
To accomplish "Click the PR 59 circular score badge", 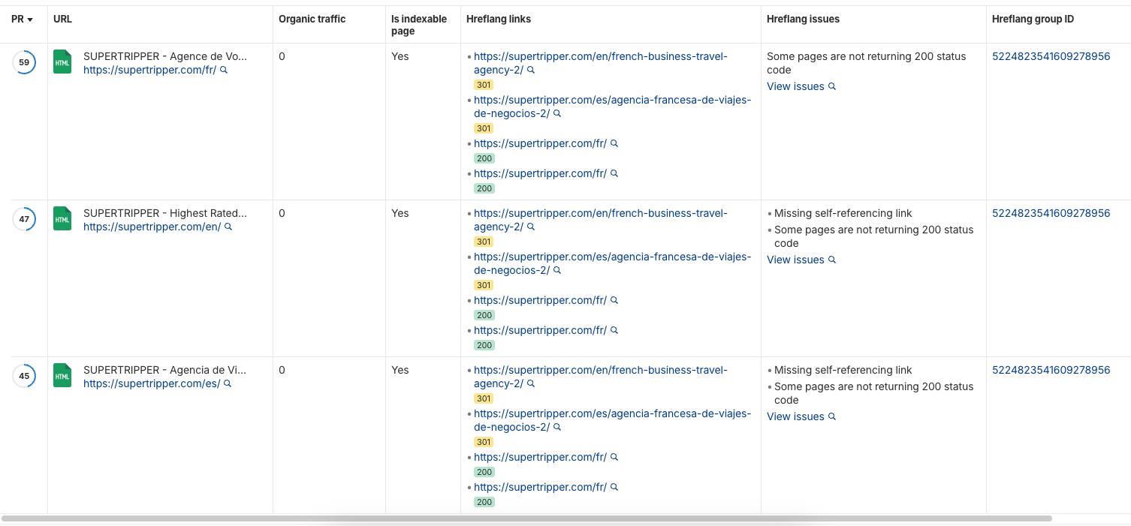I will pyautogui.click(x=24, y=62).
